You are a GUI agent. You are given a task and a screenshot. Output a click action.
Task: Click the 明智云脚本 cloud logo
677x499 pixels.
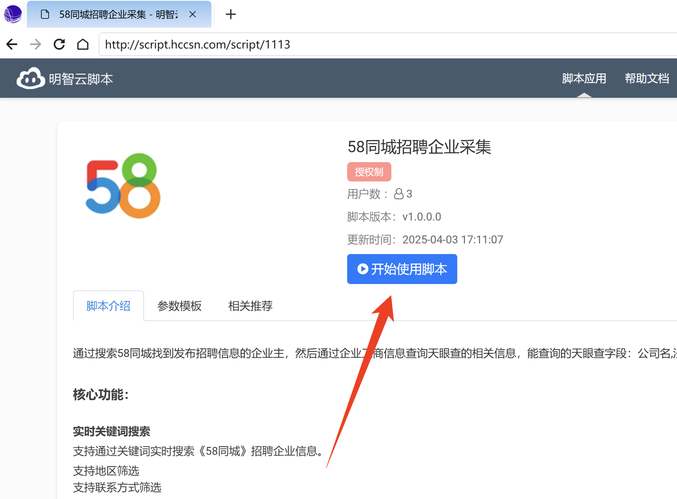click(31, 78)
